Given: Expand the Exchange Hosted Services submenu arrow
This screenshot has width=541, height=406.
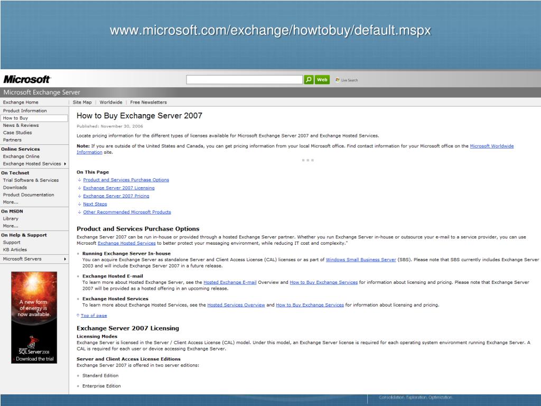Looking at the screenshot, I should point(65,164).
